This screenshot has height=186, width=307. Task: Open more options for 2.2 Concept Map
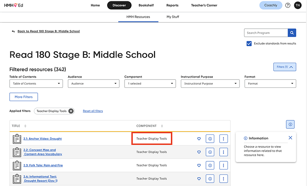[223, 152]
